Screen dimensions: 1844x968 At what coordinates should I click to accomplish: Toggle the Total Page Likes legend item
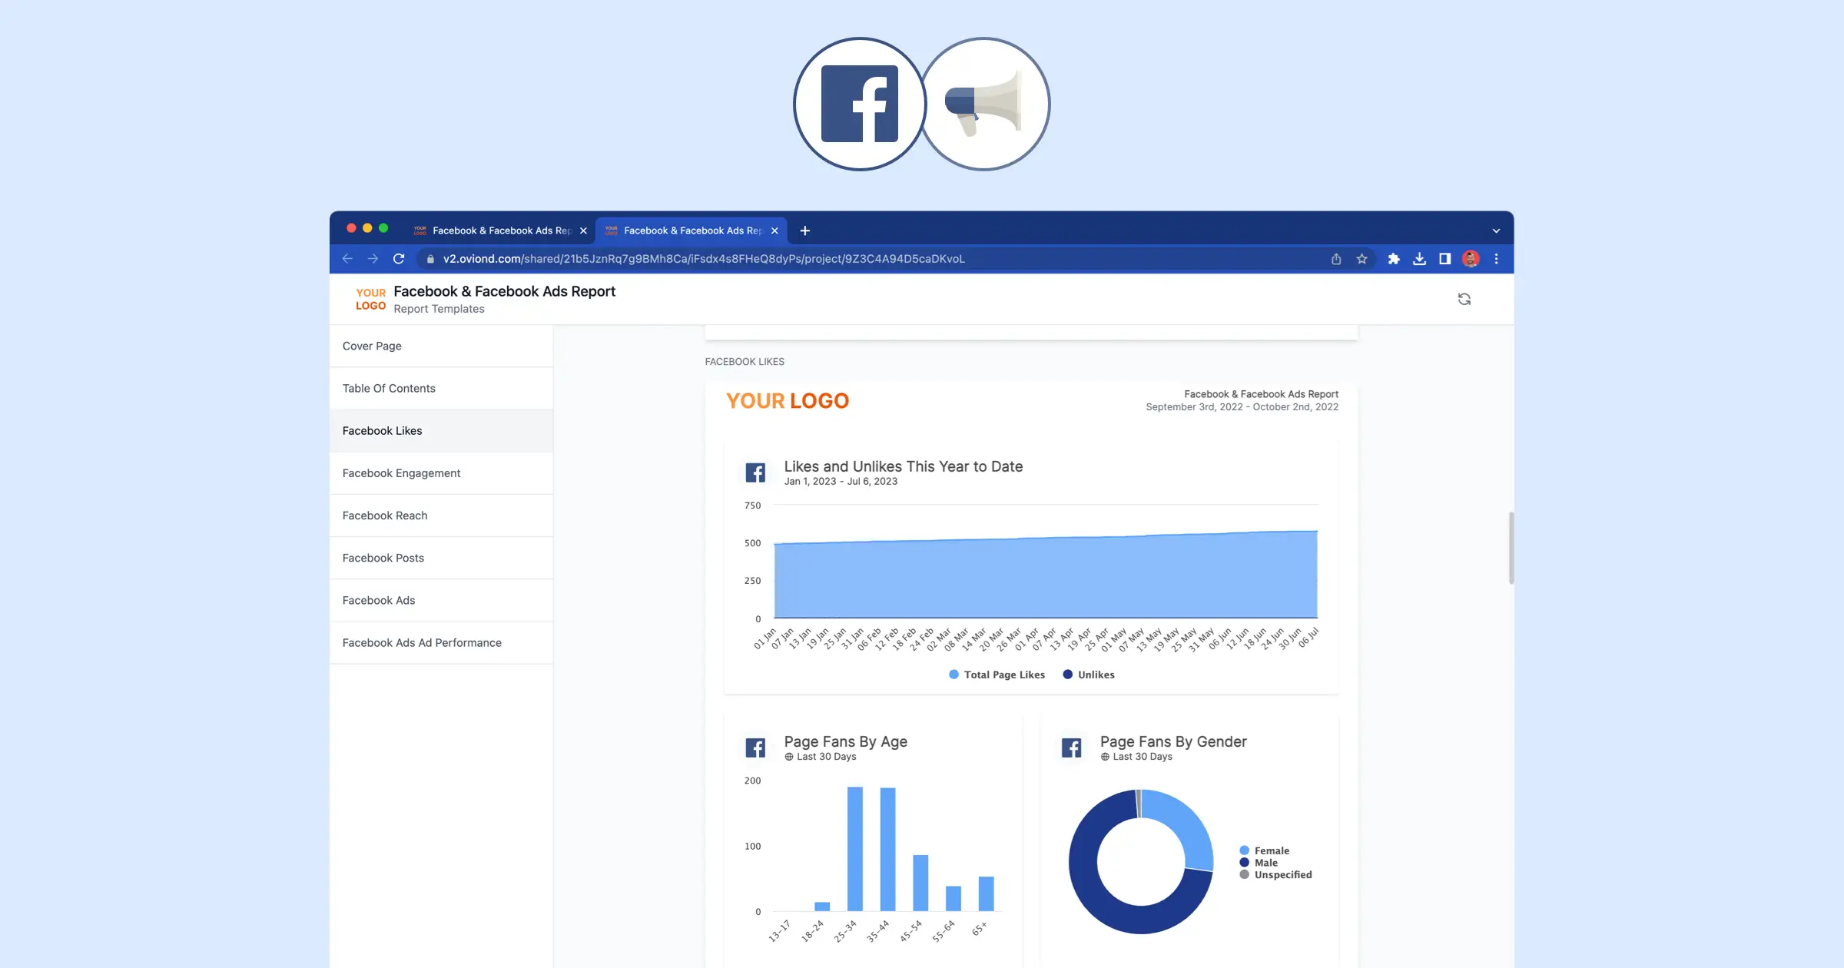tap(997, 675)
